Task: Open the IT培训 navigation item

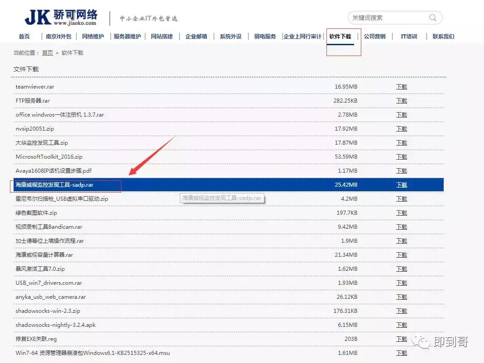Action: [408, 37]
